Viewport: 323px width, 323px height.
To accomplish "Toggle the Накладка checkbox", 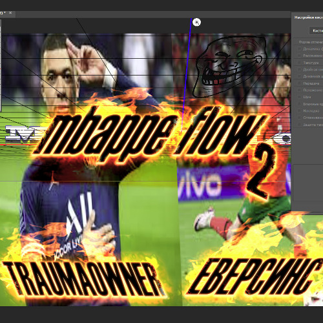I will [x=299, y=110].
